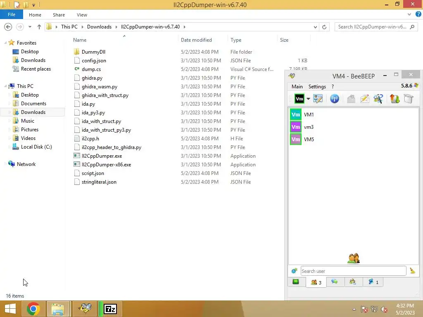Select the Il2CppDumper-x86.exe file
423x317 pixels.
pyautogui.click(x=106, y=164)
